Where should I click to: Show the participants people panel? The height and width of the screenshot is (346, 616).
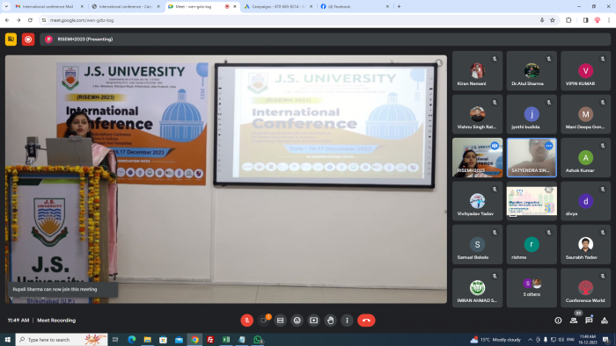click(x=574, y=321)
